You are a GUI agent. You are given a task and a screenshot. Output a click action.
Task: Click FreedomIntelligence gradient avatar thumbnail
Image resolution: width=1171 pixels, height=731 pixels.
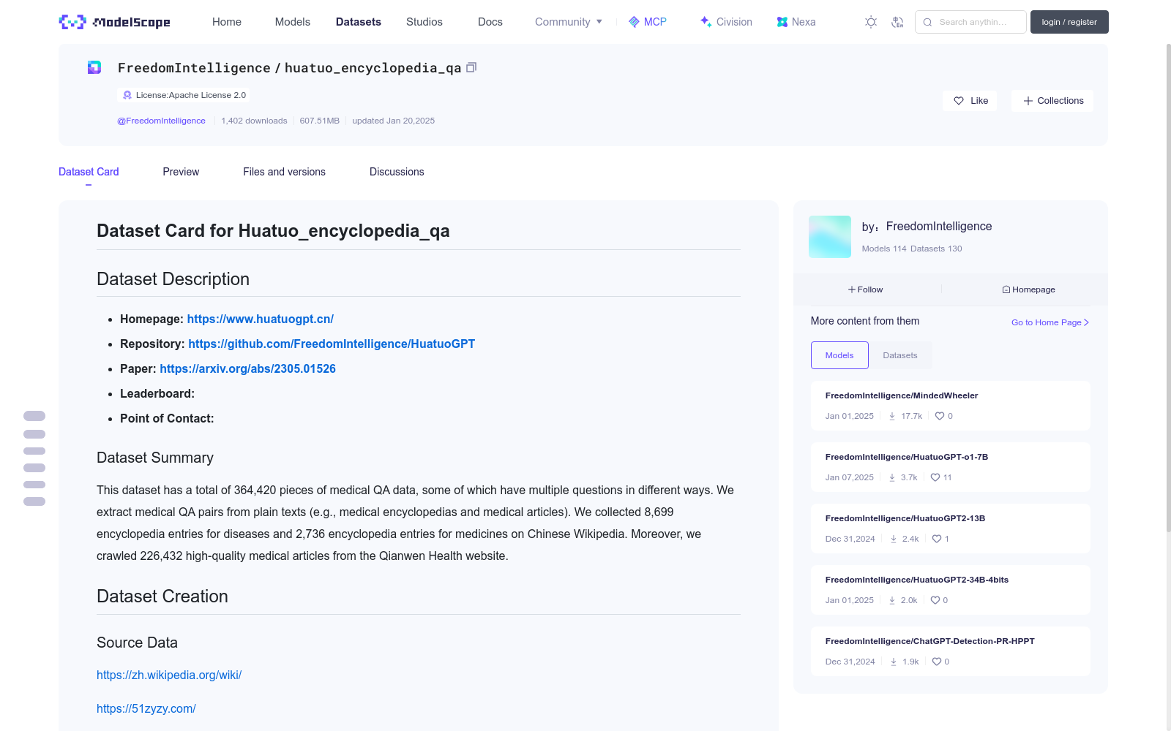point(830,237)
